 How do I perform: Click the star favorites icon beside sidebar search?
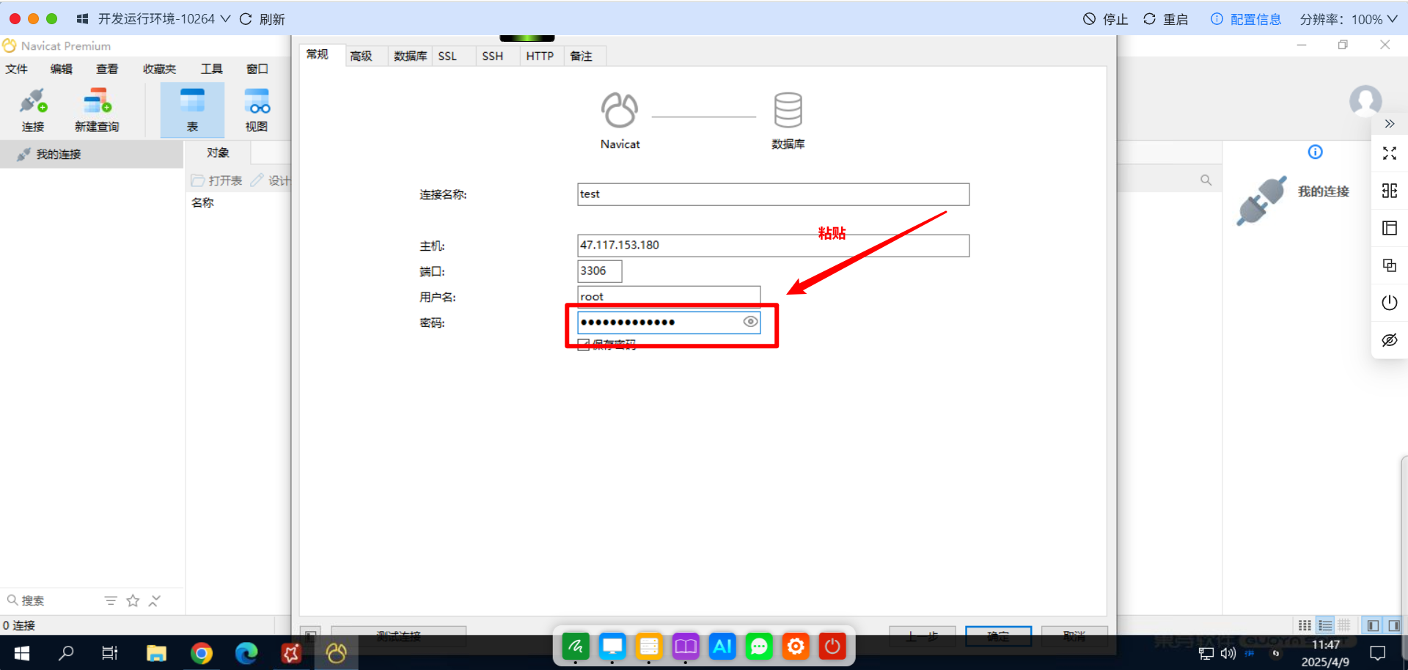(x=133, y=600)
